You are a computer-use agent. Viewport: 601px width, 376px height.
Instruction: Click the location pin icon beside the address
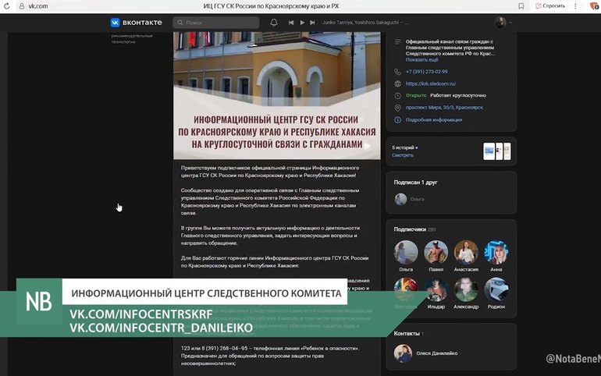click(x=397, y=108)
